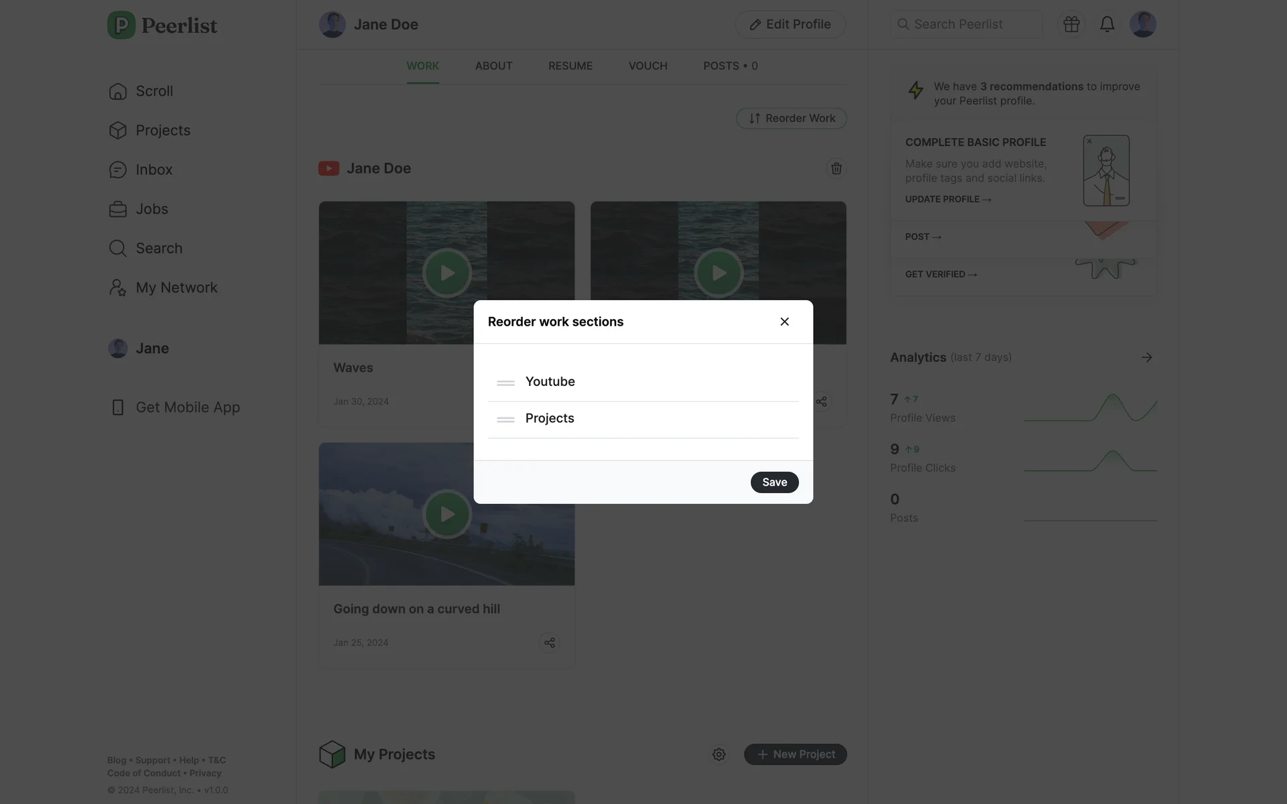This screenshot has width=1287, height=804.
Task: Open the notifications bell
Action: tap(1107, 24)
